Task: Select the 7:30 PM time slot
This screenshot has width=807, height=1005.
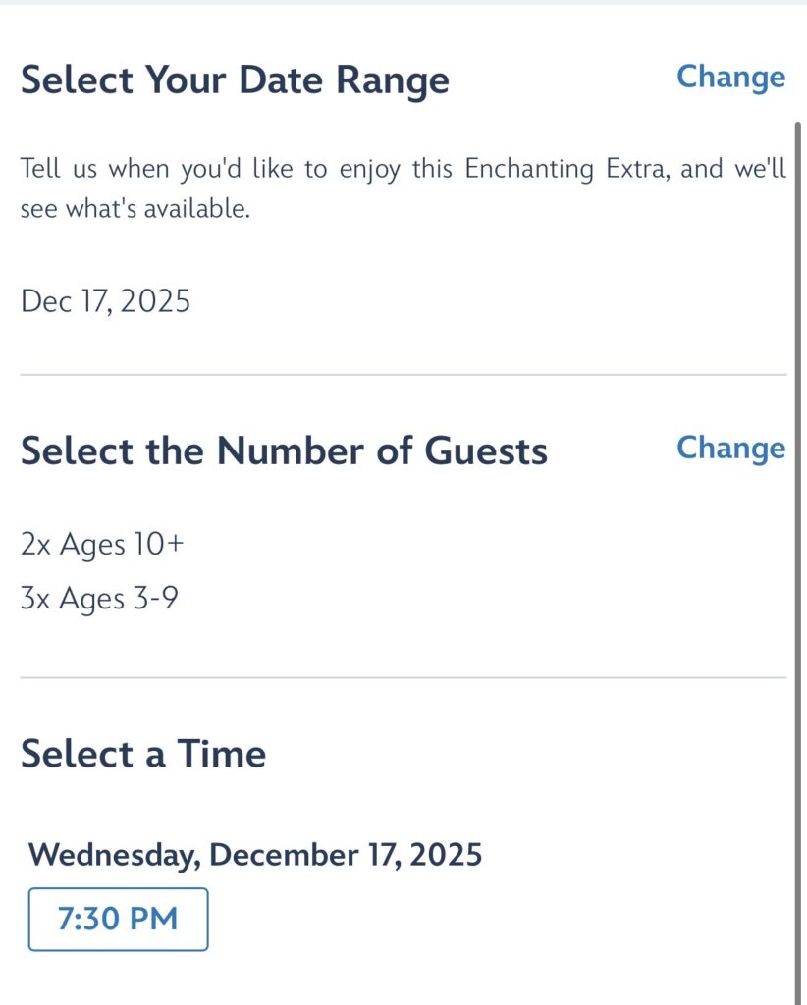Action: click(x=118, y=920)
